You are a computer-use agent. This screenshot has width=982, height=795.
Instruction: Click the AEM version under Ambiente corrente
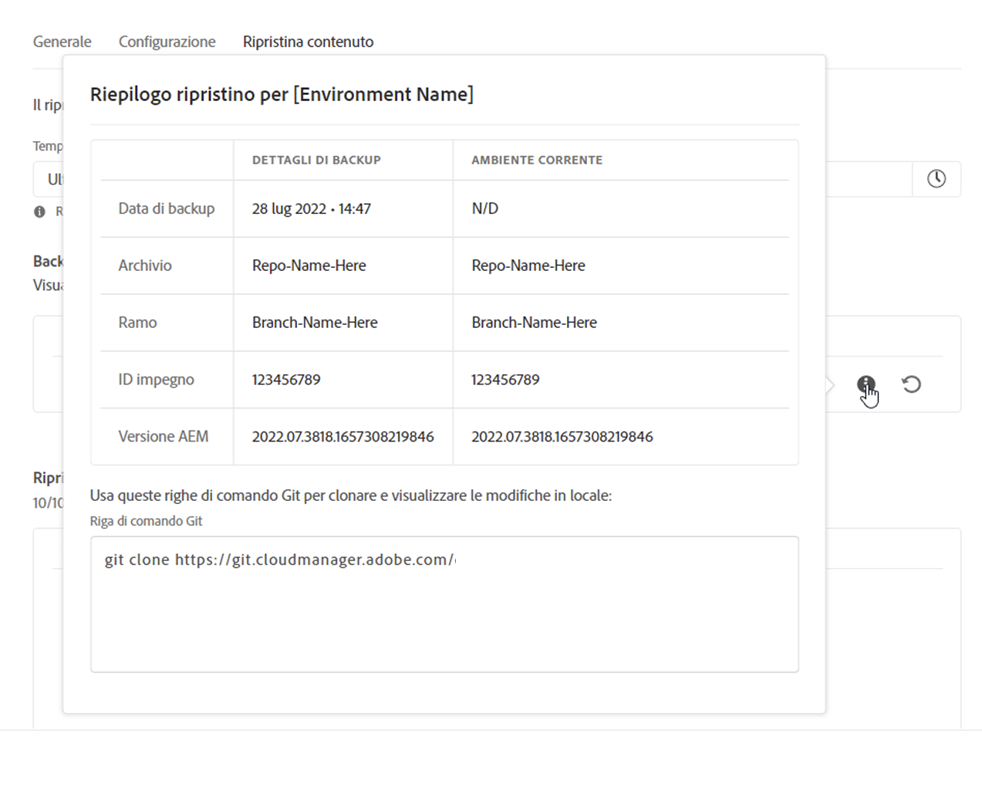562,437
